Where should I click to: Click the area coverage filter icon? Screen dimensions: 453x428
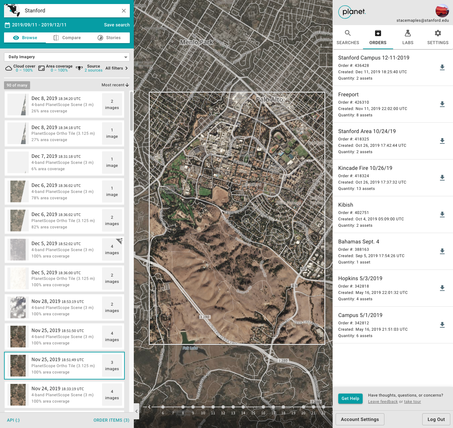click(x=41, y=68)
